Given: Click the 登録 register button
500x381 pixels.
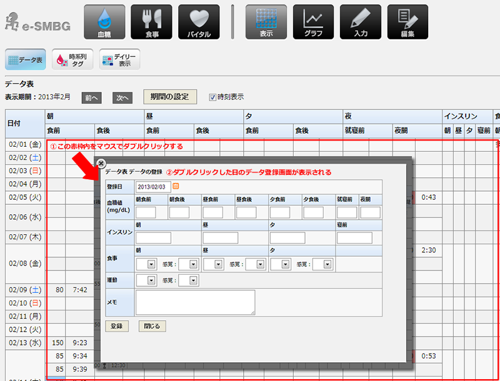Looking at the screenshot, I should click(x=117, y=326).
